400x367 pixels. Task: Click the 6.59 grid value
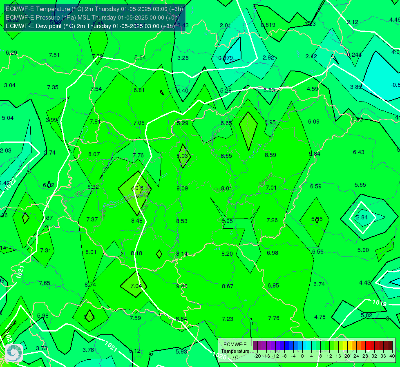315,186
